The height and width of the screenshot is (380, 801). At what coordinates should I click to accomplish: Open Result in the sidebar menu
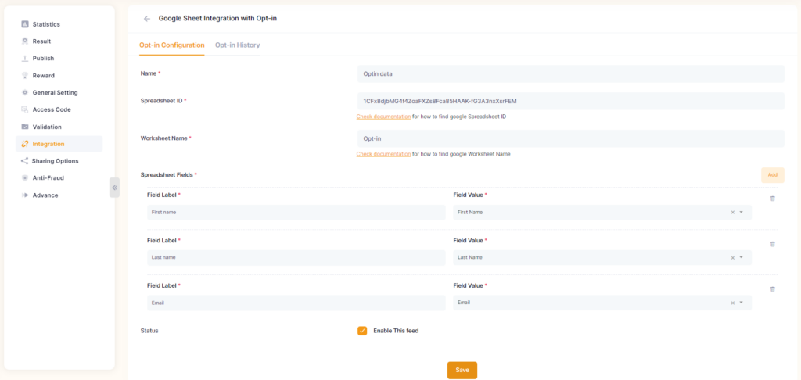point(42,41)
